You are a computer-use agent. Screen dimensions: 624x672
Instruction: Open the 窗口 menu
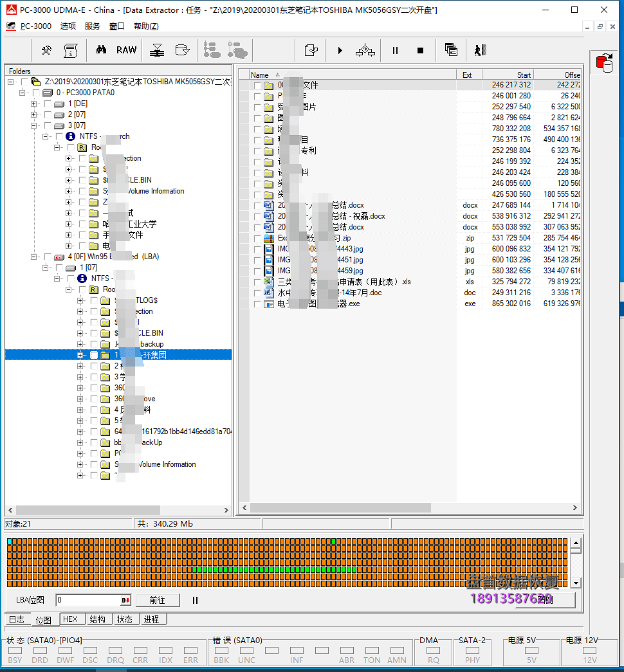click(116, 26)
